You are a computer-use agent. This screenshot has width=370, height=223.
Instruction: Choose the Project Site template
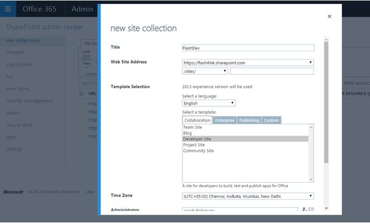(x=245, y=145)
